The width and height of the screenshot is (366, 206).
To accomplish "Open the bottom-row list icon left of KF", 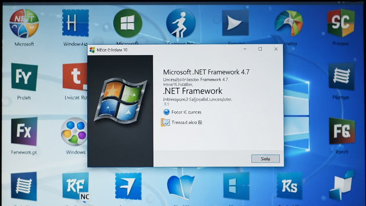I will 24,186.
